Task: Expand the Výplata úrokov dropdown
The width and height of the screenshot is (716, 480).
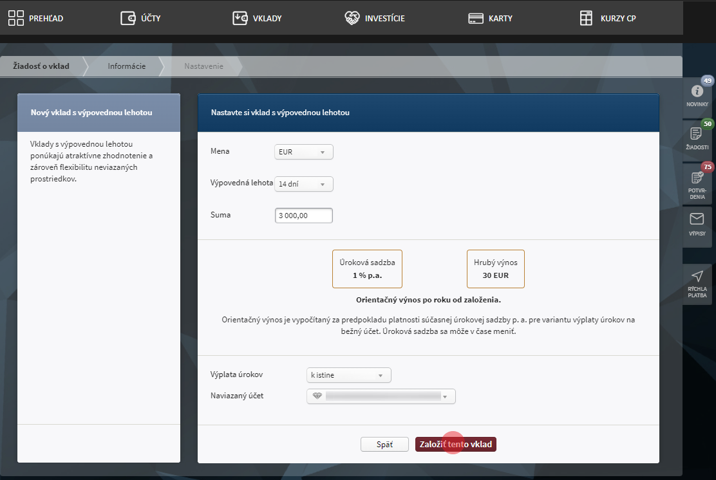Action: (348, 375)
